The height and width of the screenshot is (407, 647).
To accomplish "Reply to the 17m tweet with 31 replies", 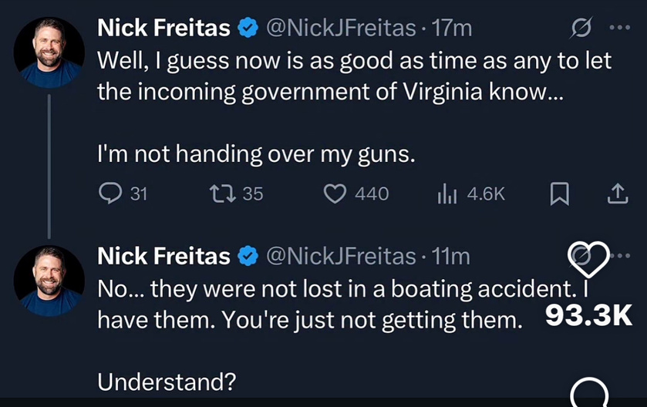I will tap(112, 194).
